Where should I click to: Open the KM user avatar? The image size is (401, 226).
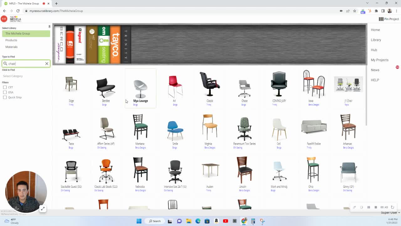pyautogui.click(x=4, y=19)
